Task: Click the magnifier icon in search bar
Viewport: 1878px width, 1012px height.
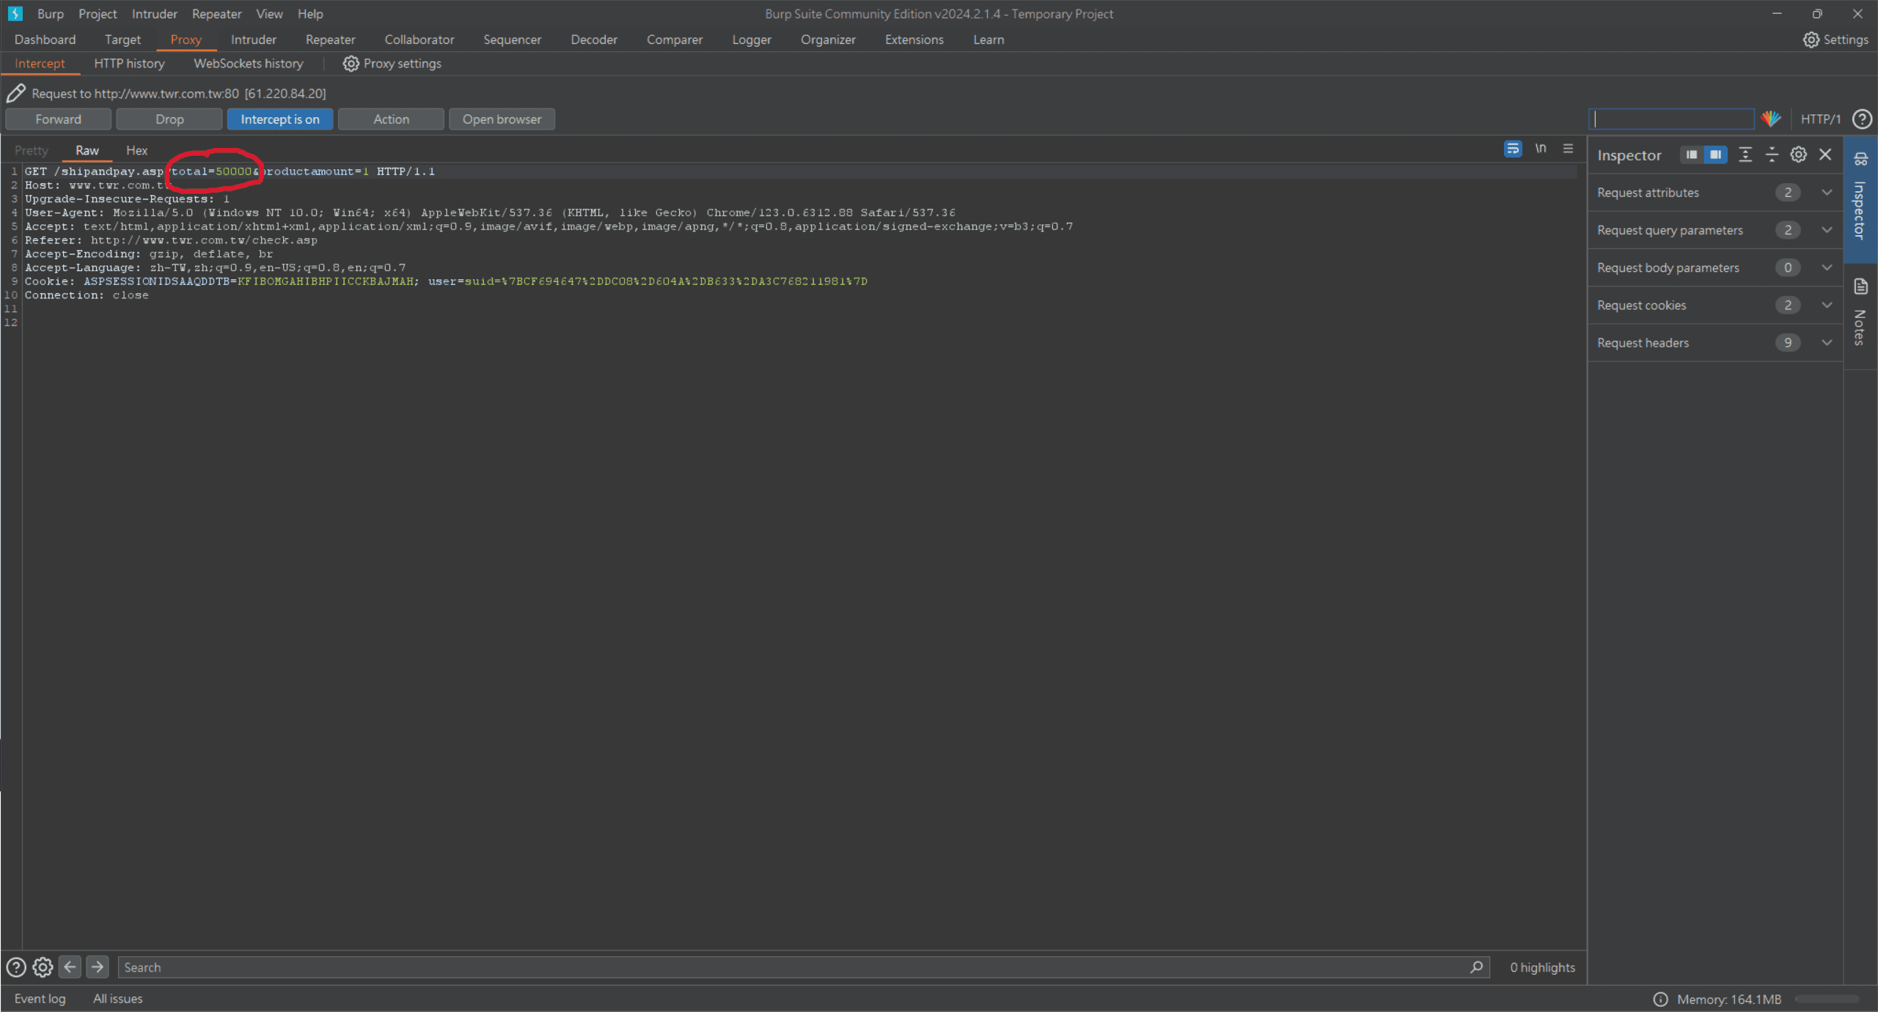Action: pyautogui.click(x=1476, y=967)
